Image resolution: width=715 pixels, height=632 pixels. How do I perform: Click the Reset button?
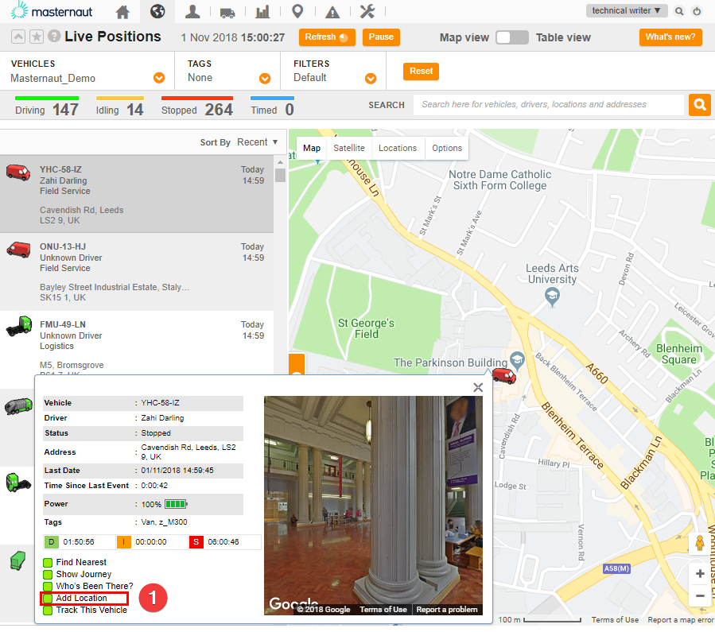[421, 72]
